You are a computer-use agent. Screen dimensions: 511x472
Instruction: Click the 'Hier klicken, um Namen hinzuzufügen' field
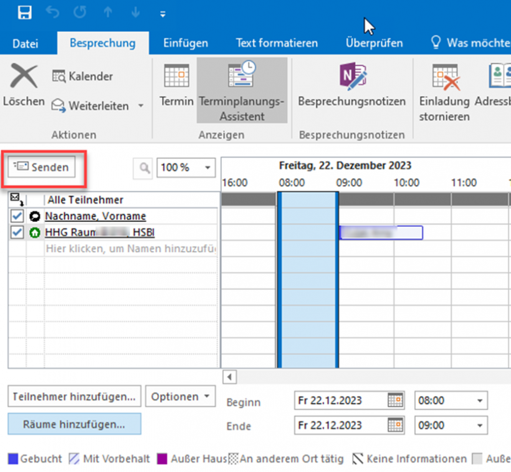point(131,249)
